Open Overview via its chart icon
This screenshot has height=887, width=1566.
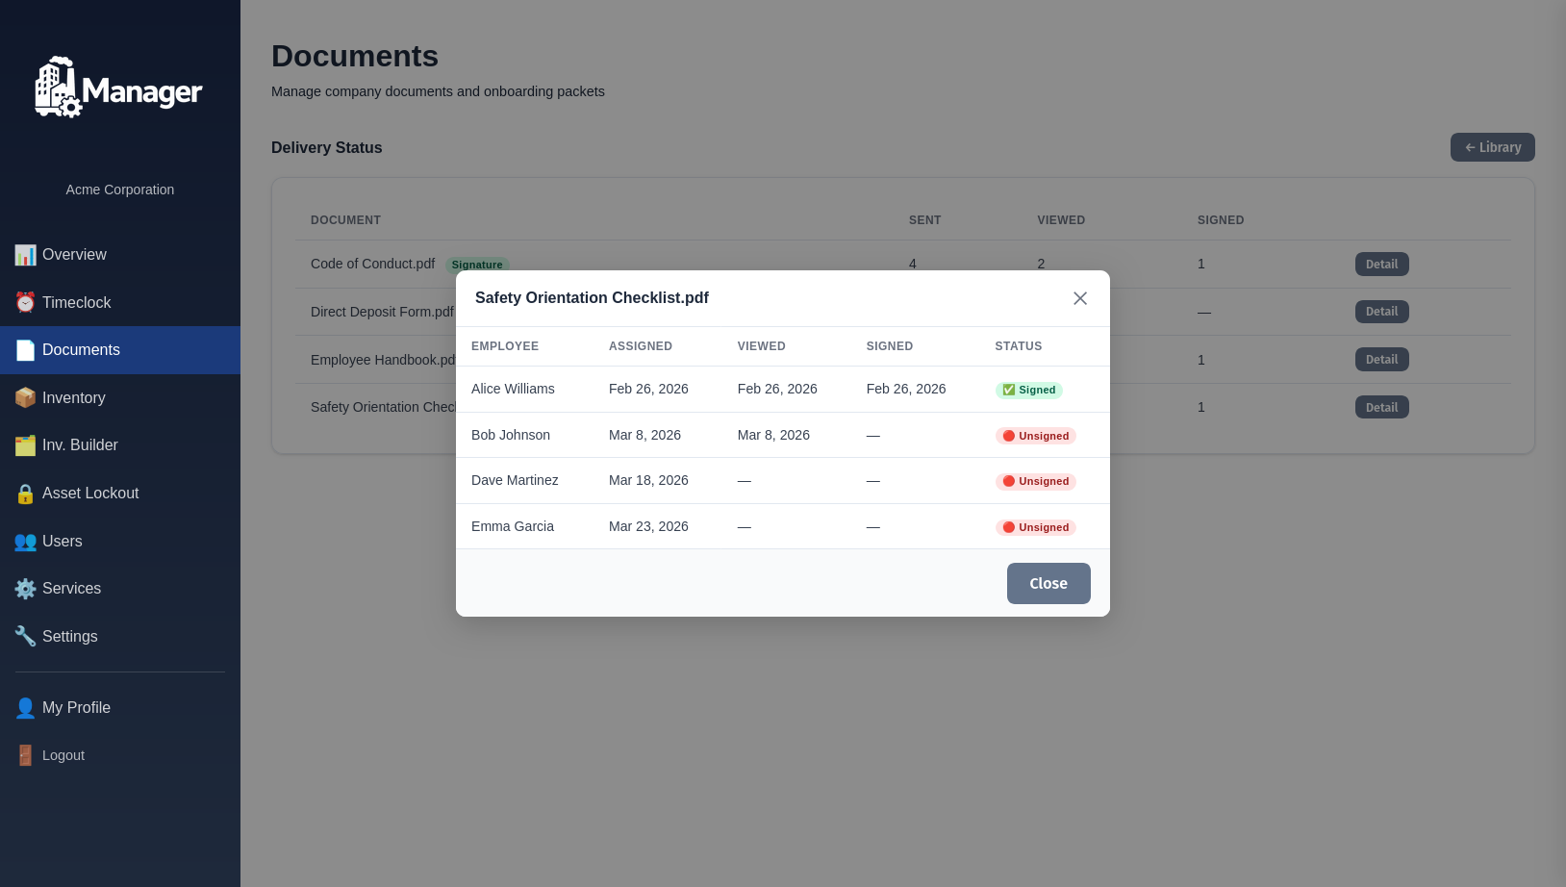pos(25,255)
